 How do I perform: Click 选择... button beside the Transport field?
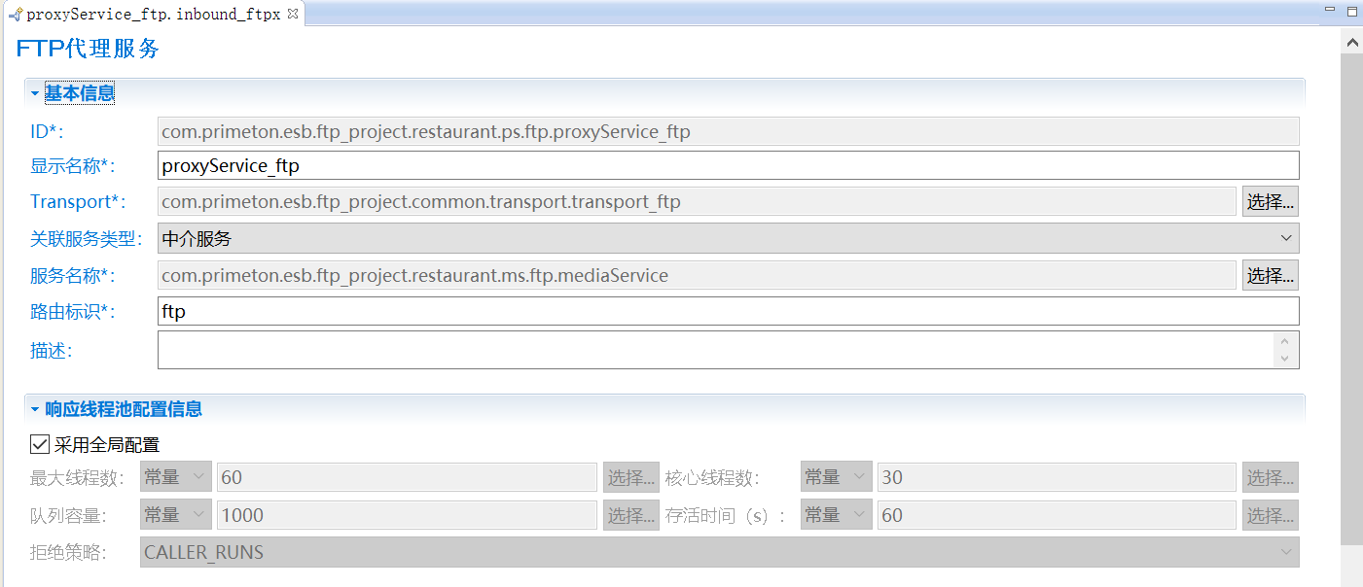pyautogui.click(x=1270, y=202)
